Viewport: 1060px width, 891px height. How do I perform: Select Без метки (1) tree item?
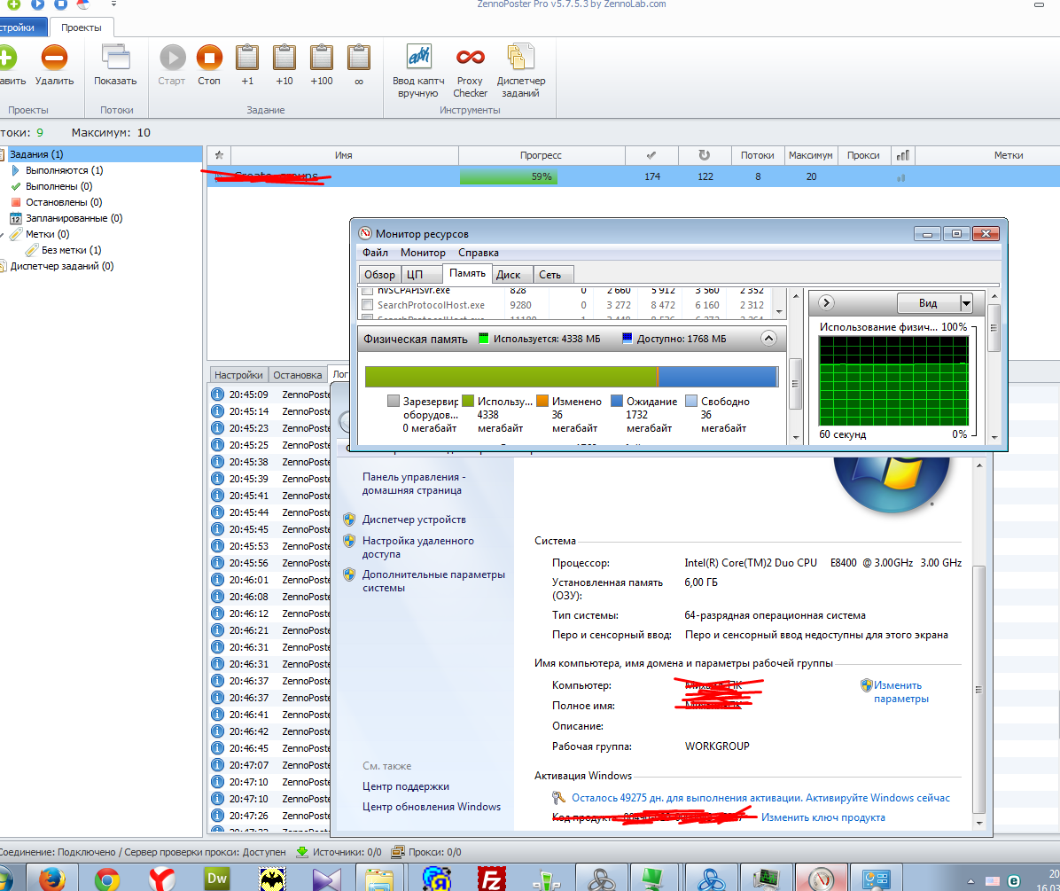(x=71, y=250)
